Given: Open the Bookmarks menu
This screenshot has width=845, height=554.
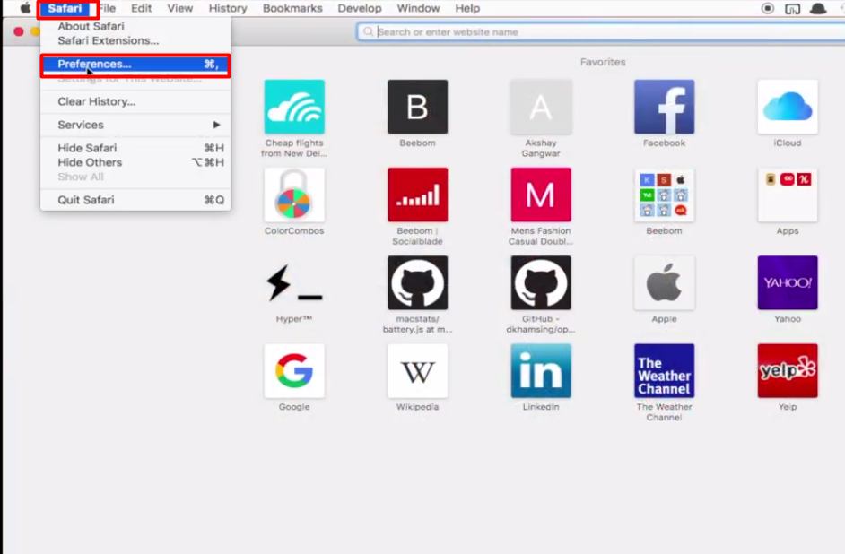Looking at the screenshot, I should pos(292,8).
